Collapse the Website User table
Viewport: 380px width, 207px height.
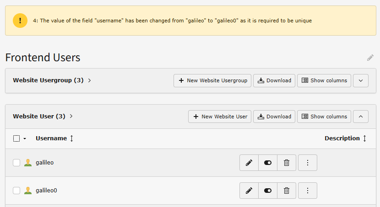[361, 117]
